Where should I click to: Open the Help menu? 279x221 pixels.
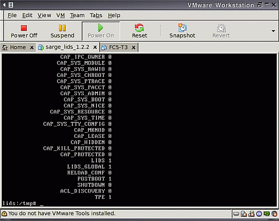click(x=114, y=15)
